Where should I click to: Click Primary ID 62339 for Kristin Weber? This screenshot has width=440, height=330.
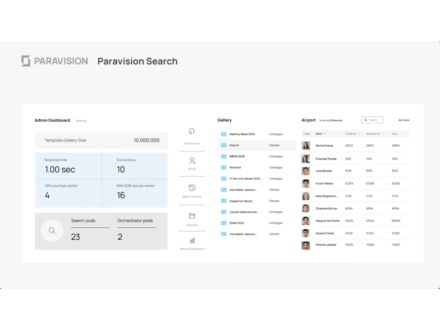(349, 183)
